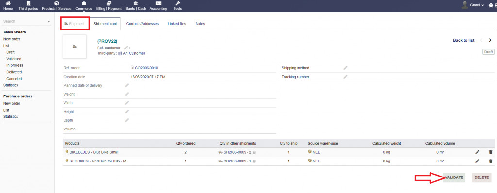Open MEL warehouse in REDBIKEM row
497x193 pixels.
point(316,161)
